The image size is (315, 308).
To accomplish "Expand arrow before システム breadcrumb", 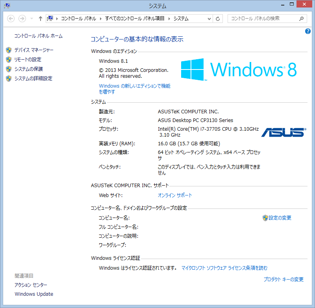I will tap(169, 19).
